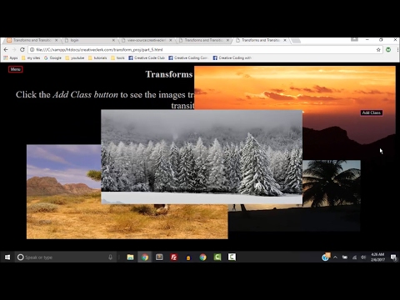Open the green extension icon beside the star
The width and height of the screenshot is (400, 300).
click(388, 49)
